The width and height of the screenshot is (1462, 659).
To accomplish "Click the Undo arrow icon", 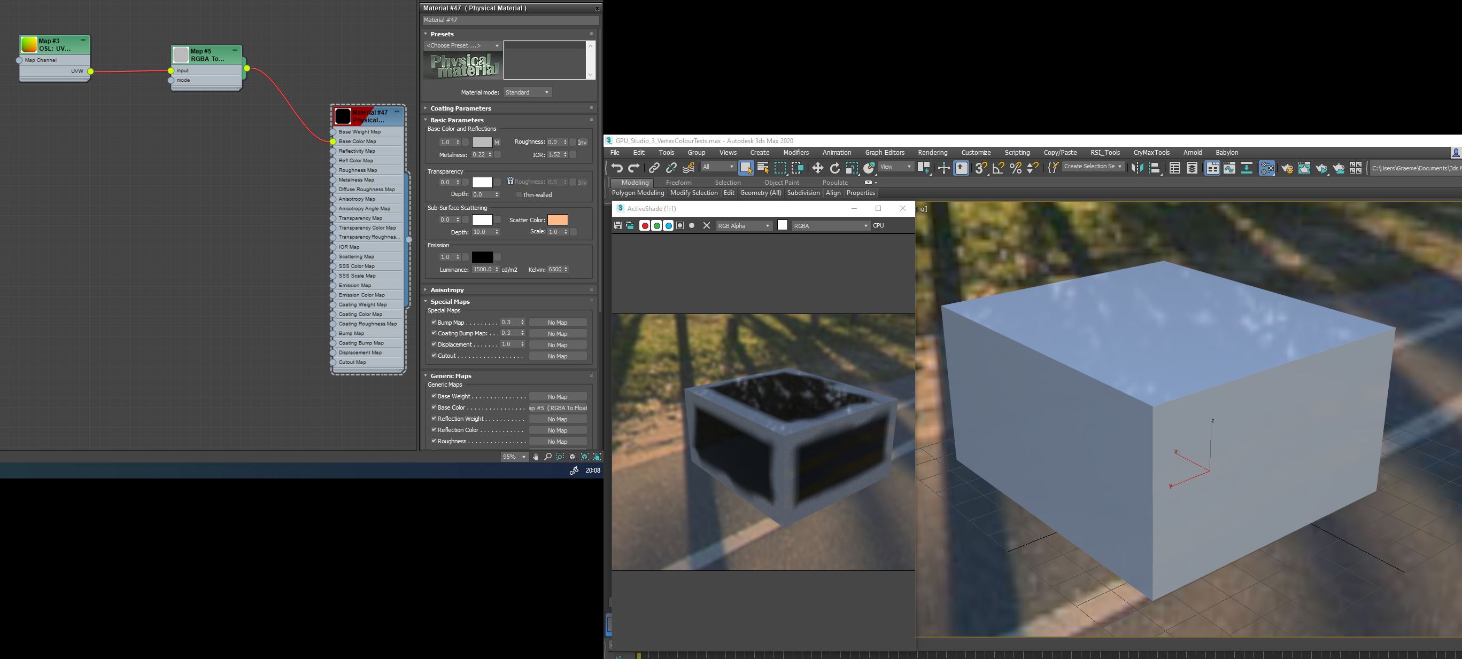I will 617,168.
